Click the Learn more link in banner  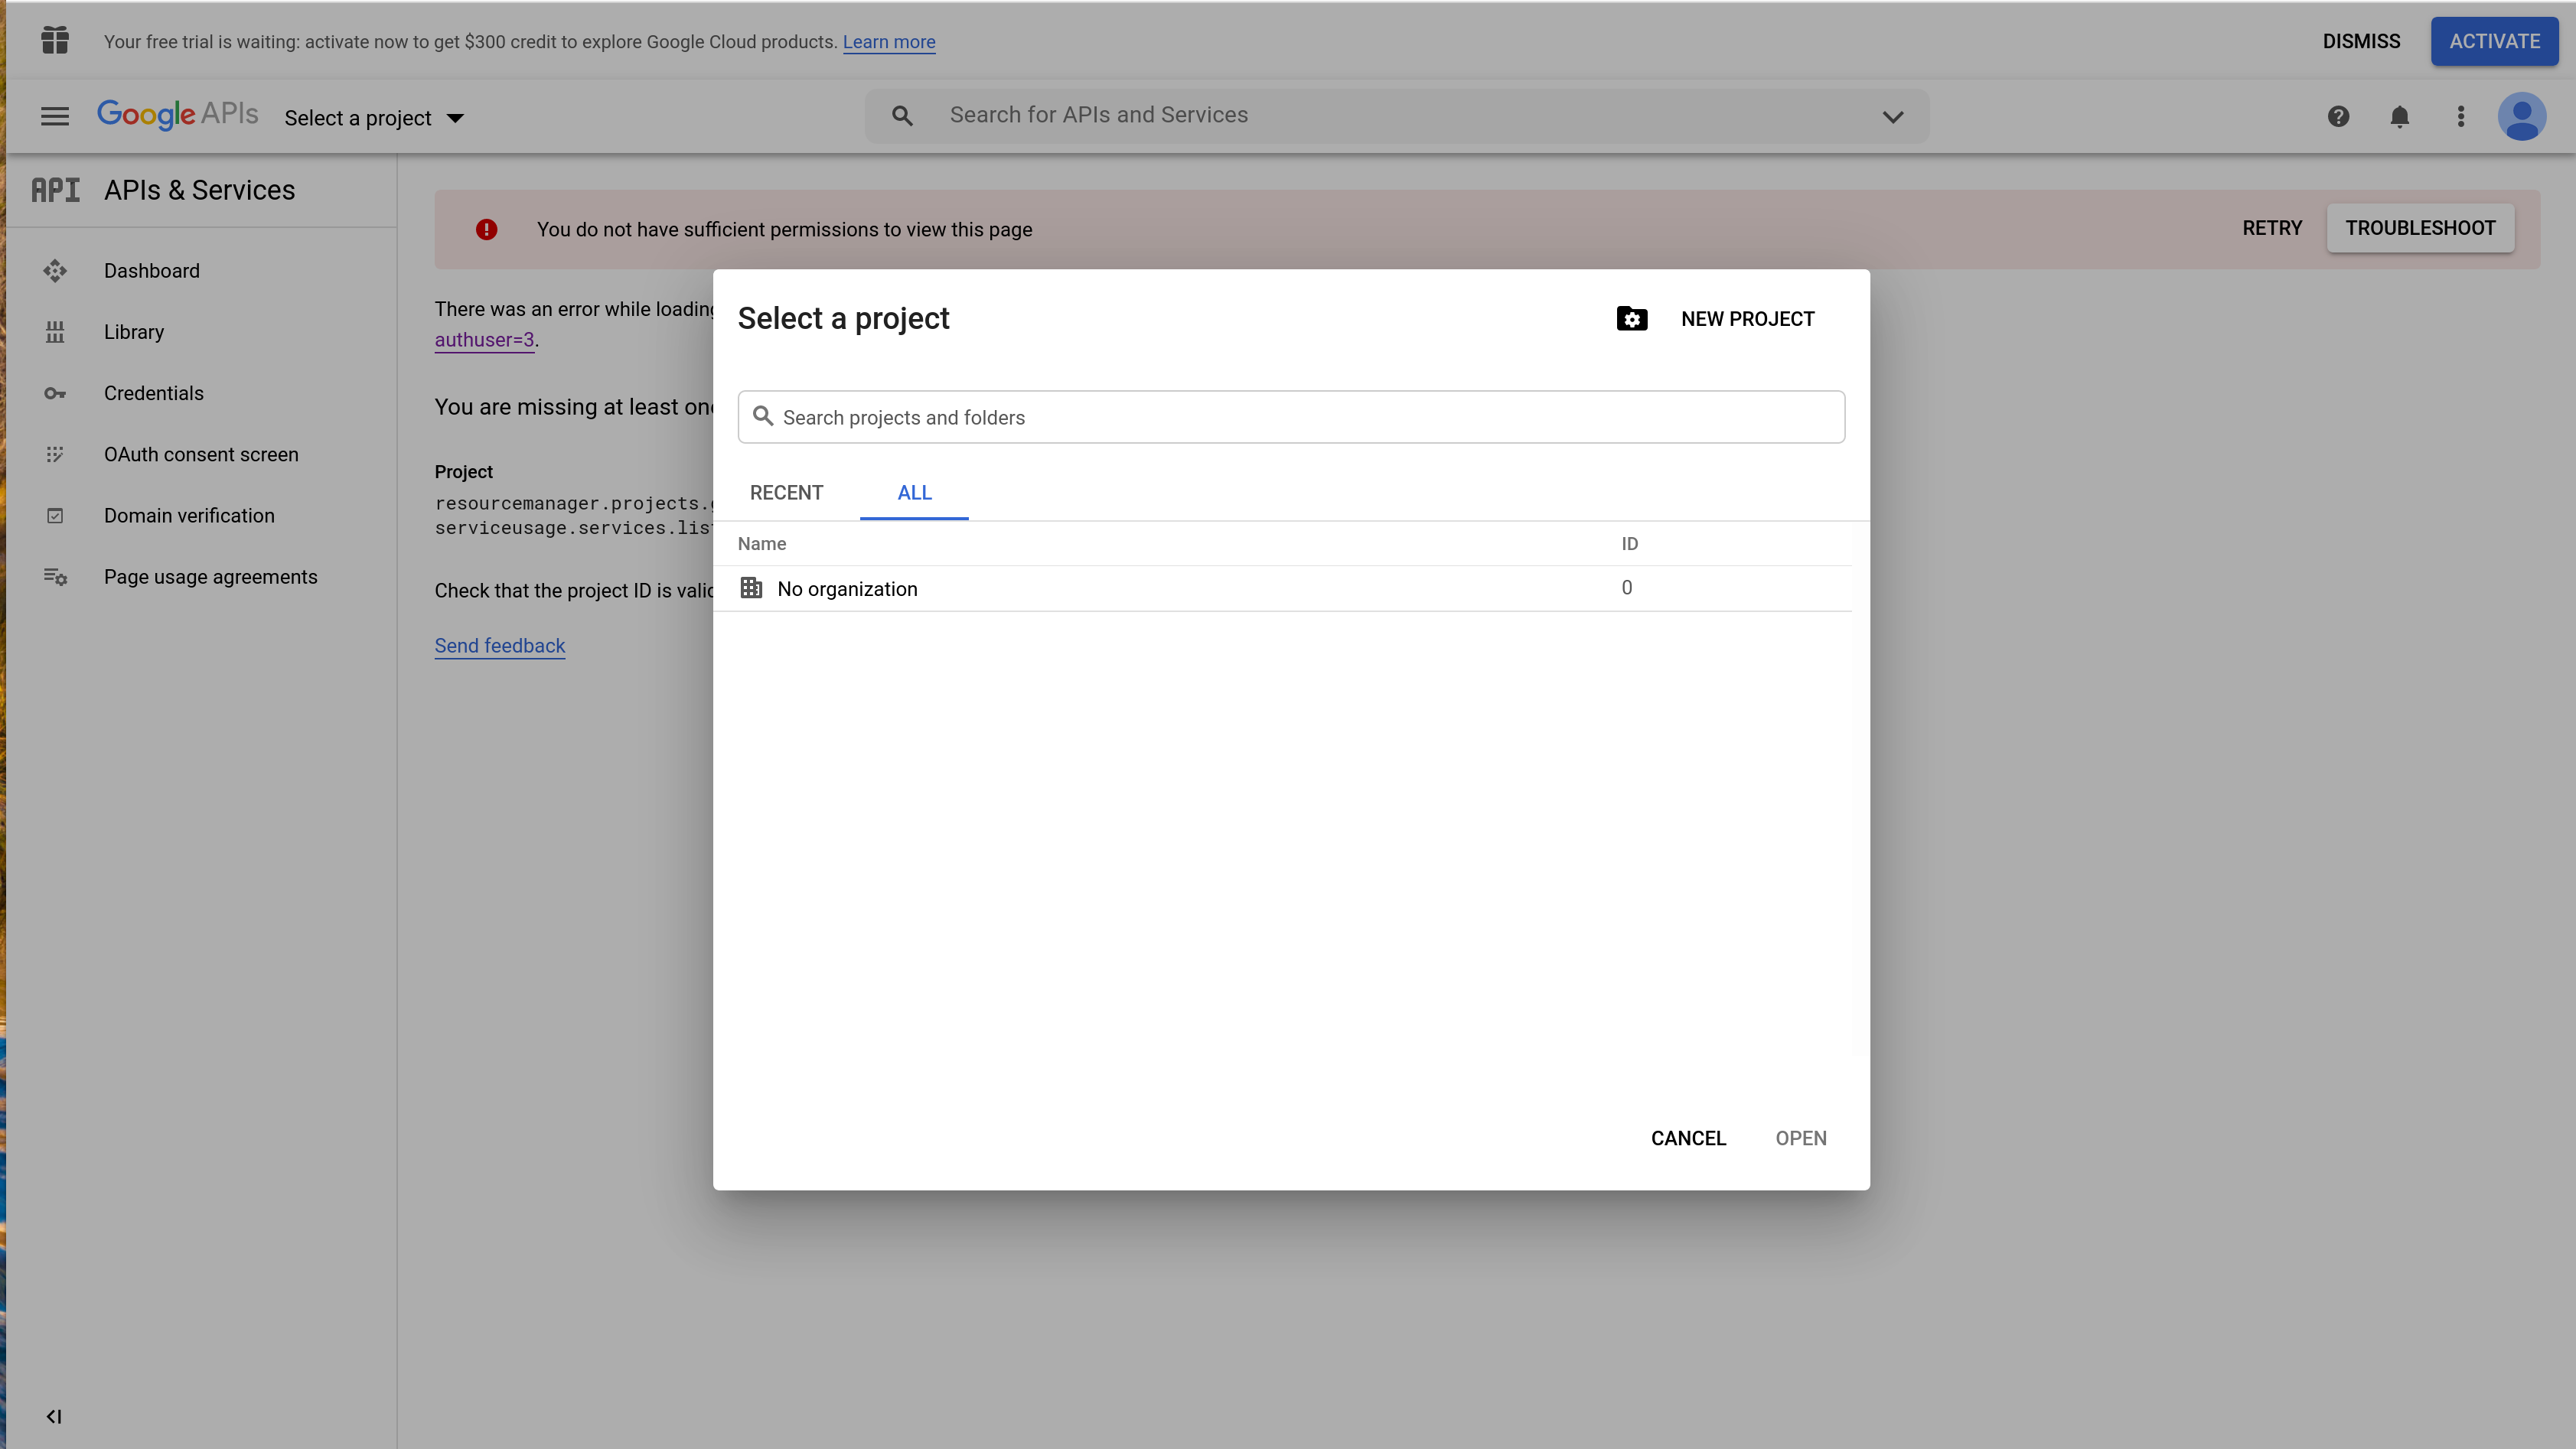889,41
